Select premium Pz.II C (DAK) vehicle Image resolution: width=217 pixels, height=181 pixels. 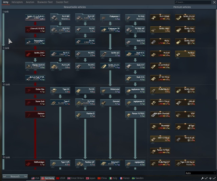point(160,18)
